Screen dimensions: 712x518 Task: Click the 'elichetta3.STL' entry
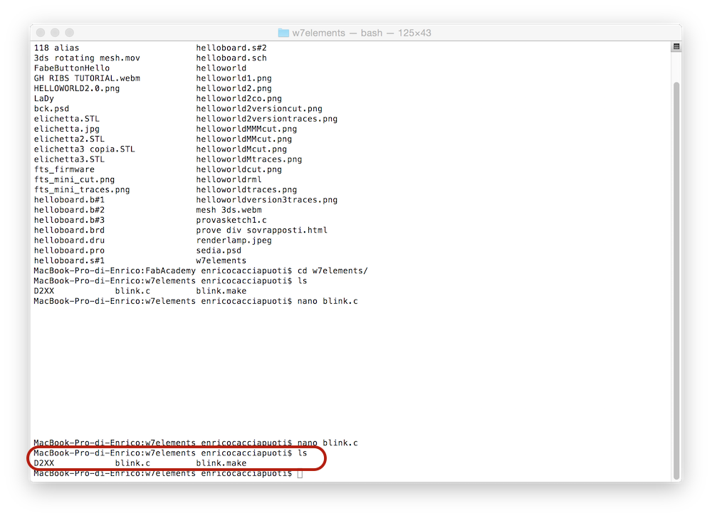click(x=69, y=159)
